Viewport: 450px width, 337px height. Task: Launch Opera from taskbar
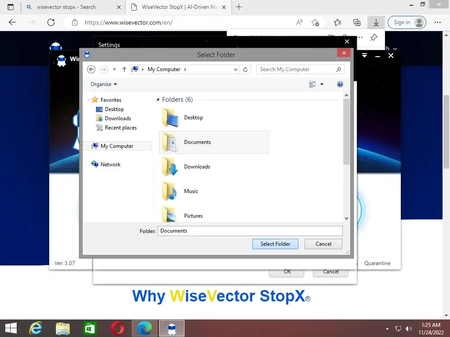117,328
